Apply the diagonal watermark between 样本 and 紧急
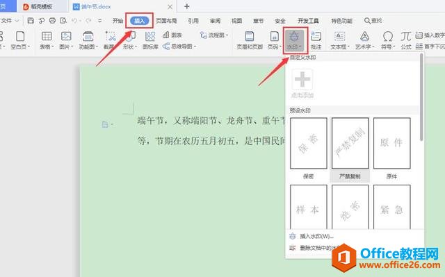 [350, 207]
